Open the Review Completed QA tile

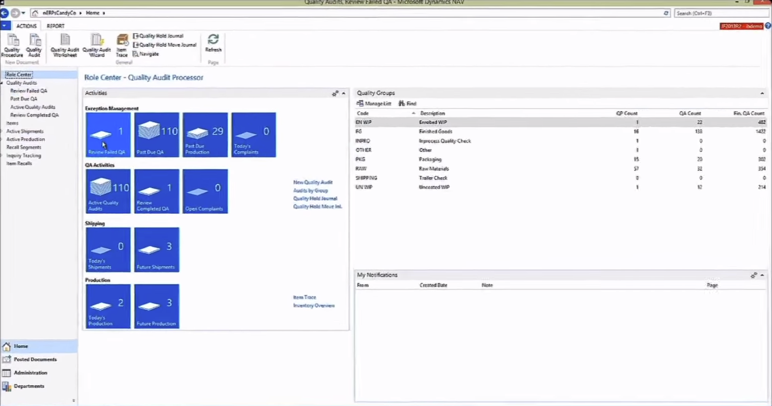pos(156,191)
